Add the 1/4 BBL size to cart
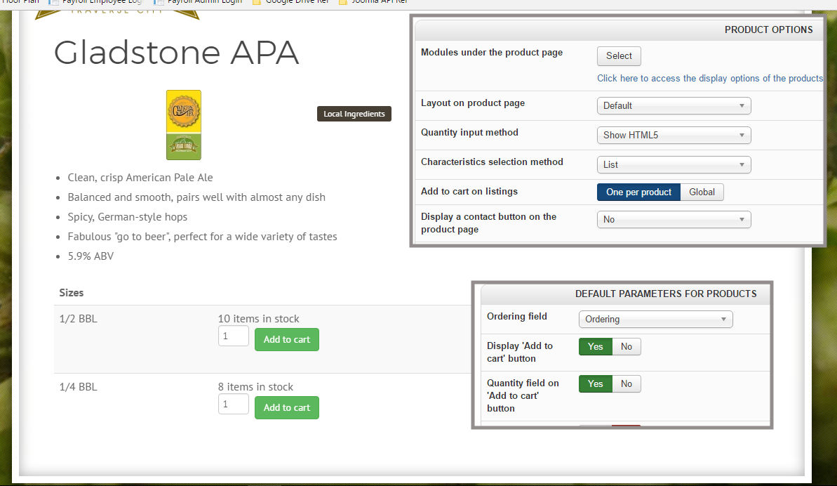This screenshot has height=486, width=837. click(287, 407)
